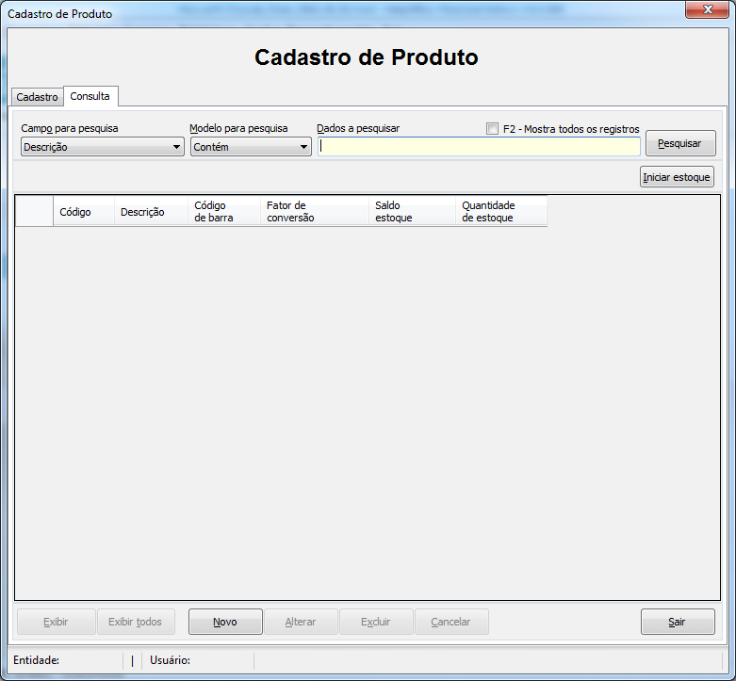Image resolution: width=736 pixels, height=681 pixels.
Task: Sort by the Código column header
Action: 84,212
